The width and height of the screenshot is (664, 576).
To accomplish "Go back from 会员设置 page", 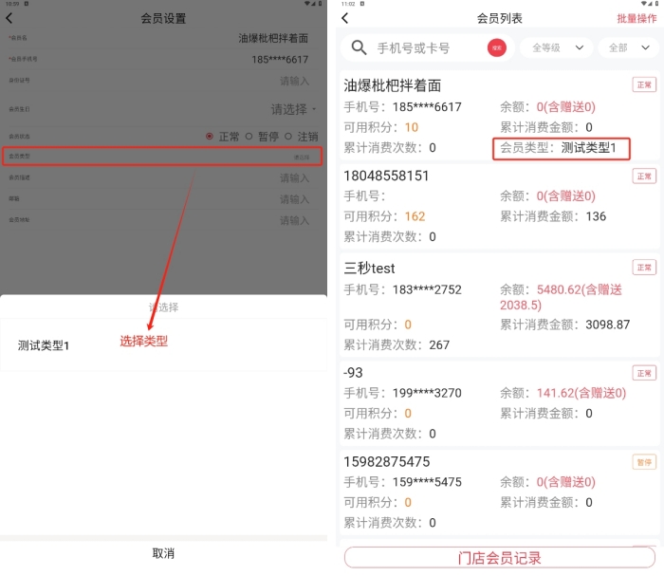I will (9, 18).
